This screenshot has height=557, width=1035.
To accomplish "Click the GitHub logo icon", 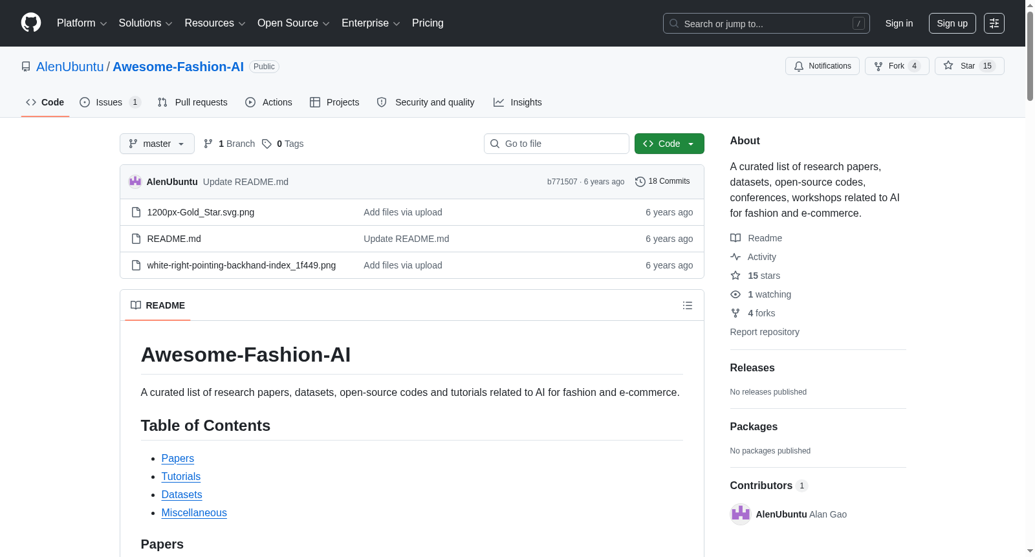I will tap(31, 23).
